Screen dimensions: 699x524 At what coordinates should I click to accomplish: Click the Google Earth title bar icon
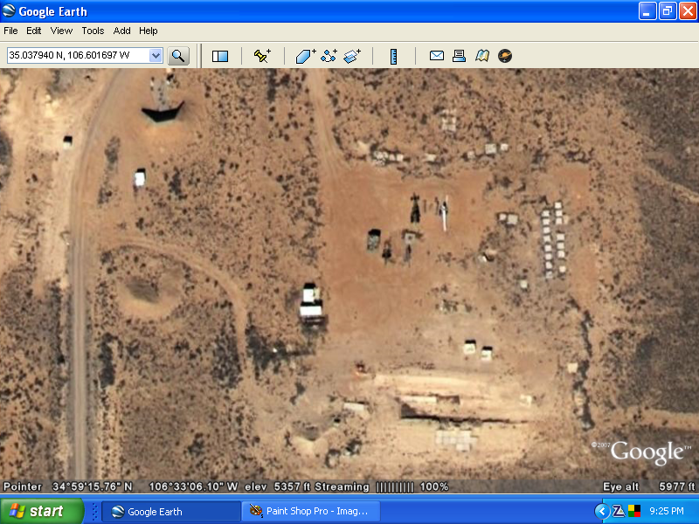click(x=9, y=10)
